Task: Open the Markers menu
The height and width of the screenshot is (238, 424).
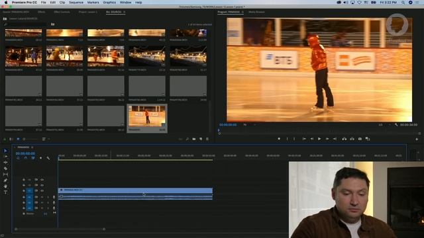Action: coord(93,3)
